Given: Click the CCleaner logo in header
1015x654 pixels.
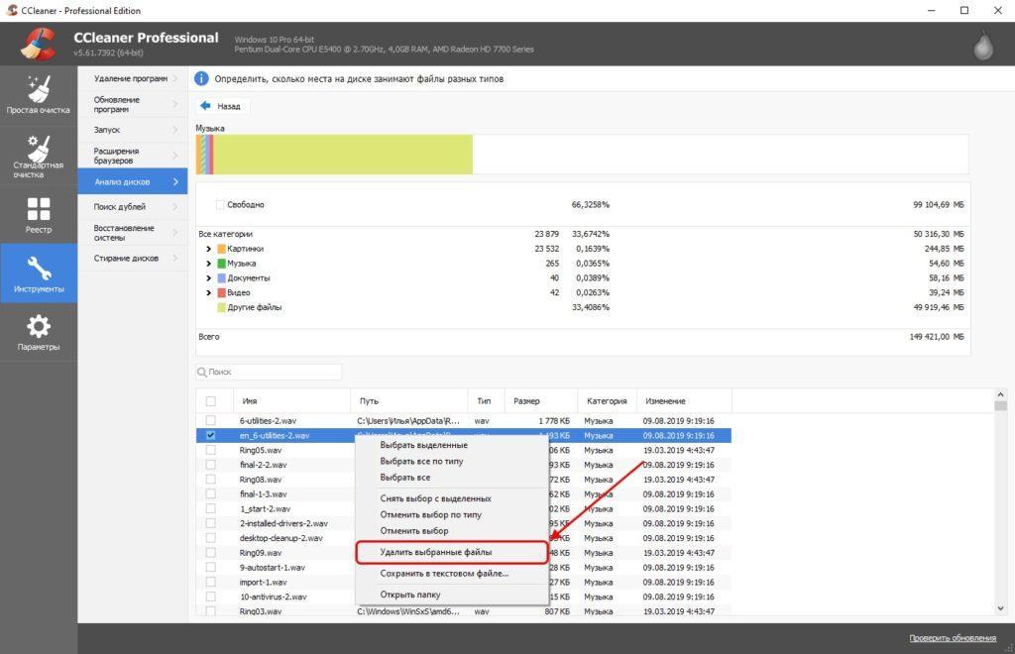Looking at the screenshot, I should (38, 44).
